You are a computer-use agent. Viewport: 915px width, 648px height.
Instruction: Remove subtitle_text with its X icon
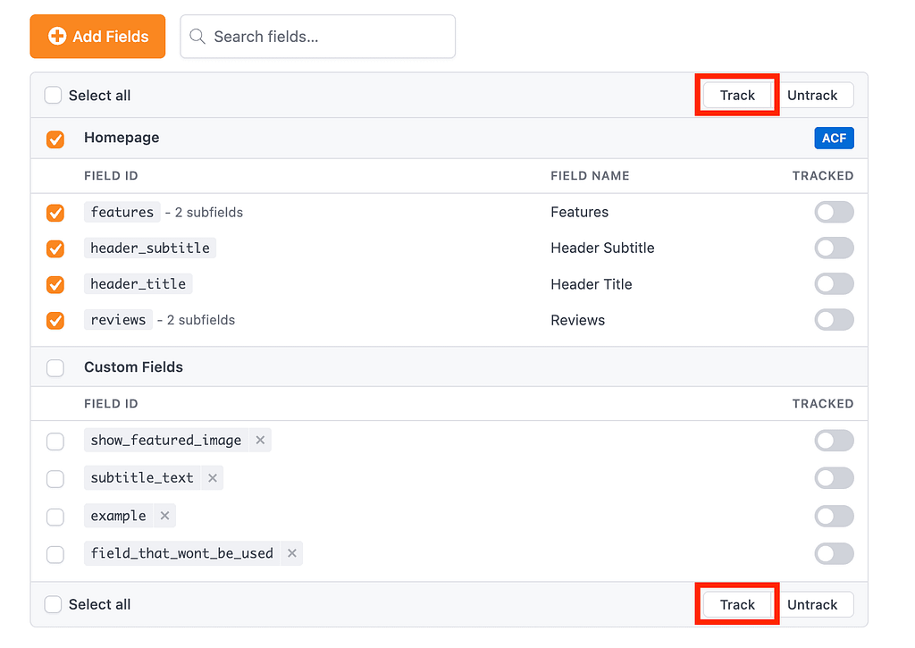pyautogui.click(x=213, y=477)
